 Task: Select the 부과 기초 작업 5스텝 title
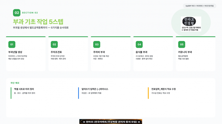[38, 22]
